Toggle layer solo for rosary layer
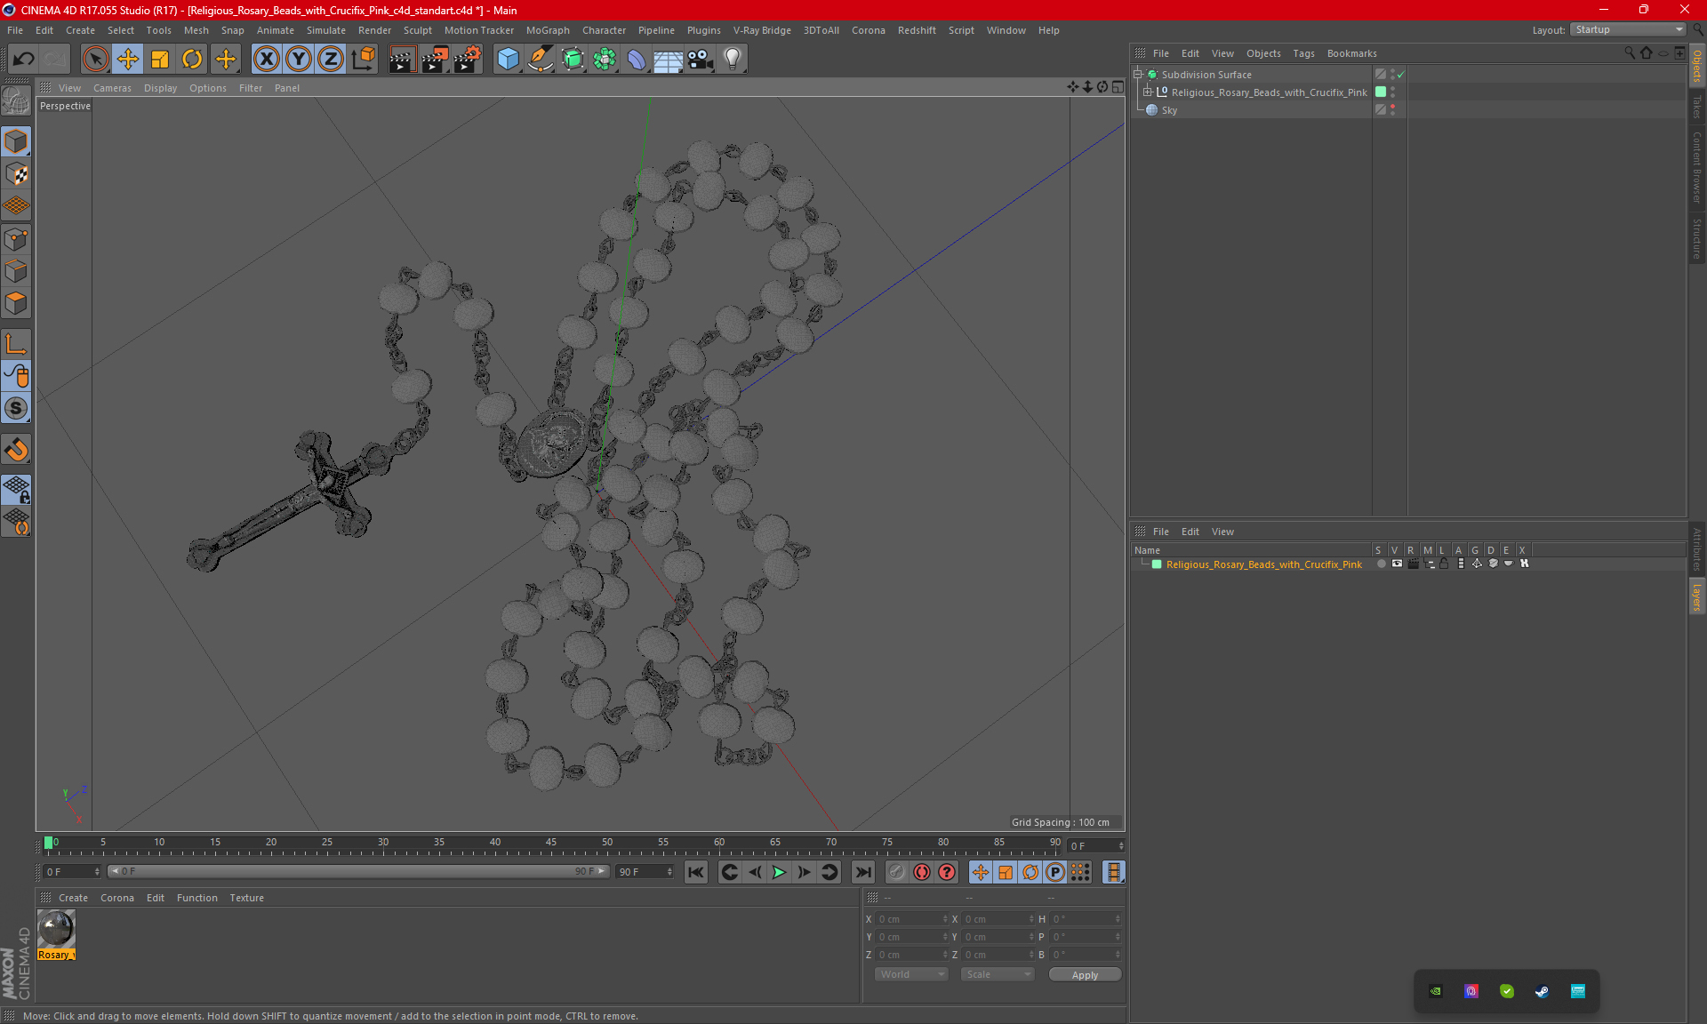 click(1381, 564)
